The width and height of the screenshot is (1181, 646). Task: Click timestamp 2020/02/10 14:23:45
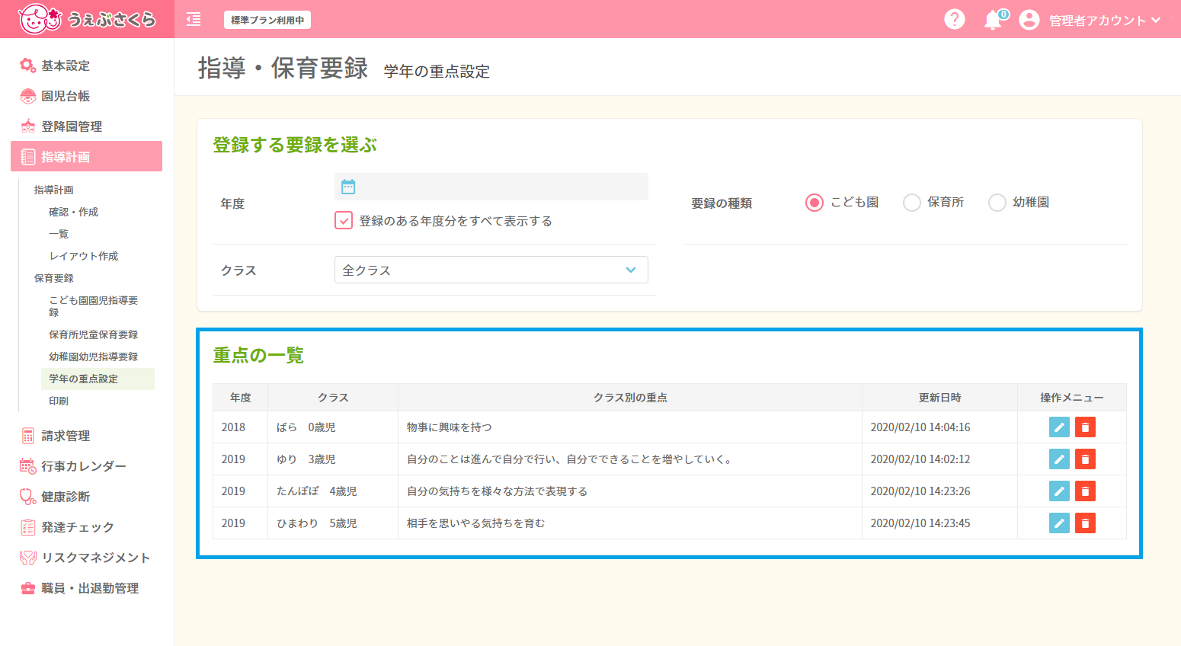pos(920,523)
